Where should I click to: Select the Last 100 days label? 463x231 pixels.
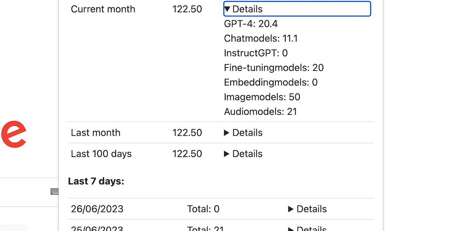pos(101,154)
